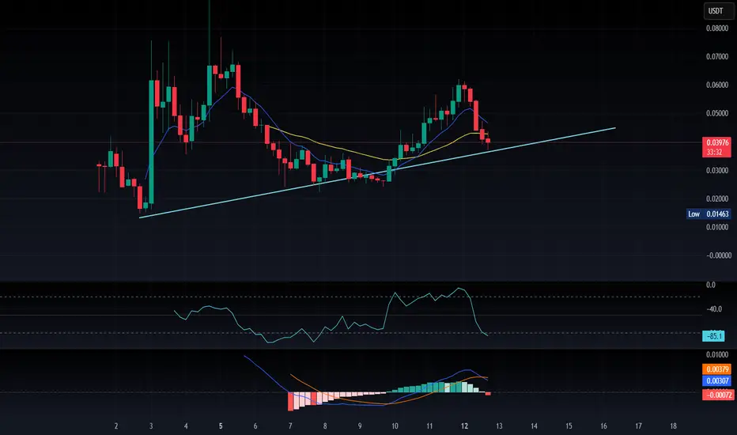The height and width of the screenshot is (435, 737).
Task: Click the red -0.00072 histogram value label
Action: [x=717, y=395]
